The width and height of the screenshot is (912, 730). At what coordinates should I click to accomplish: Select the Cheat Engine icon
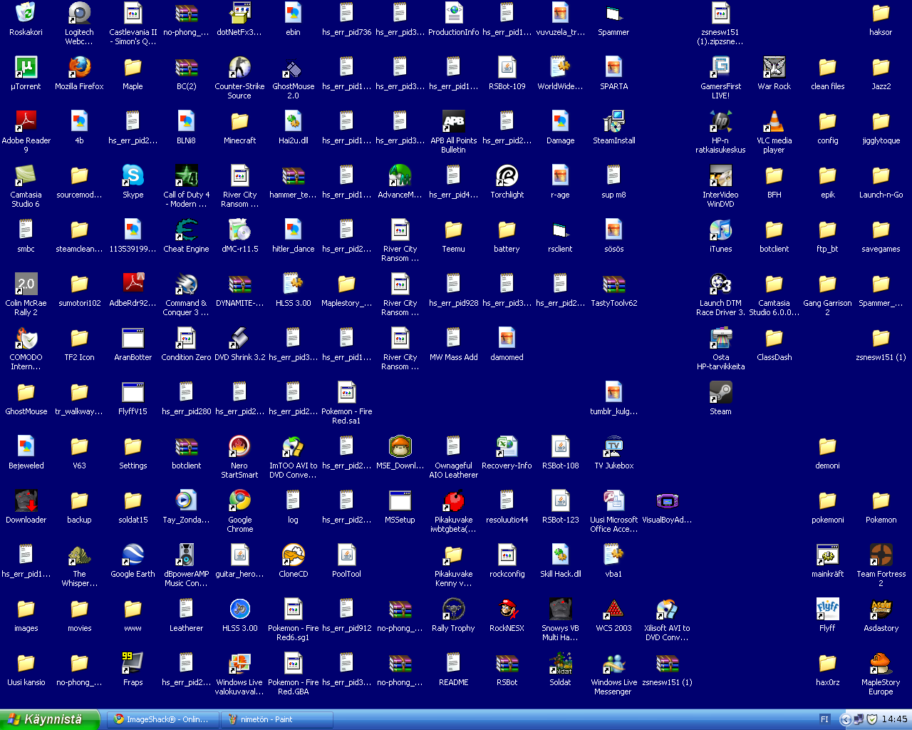point(186,230)
